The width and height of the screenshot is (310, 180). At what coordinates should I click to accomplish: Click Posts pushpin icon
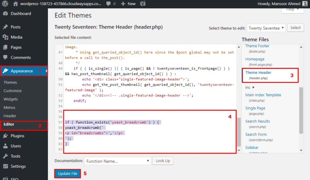tap(5, 27)
